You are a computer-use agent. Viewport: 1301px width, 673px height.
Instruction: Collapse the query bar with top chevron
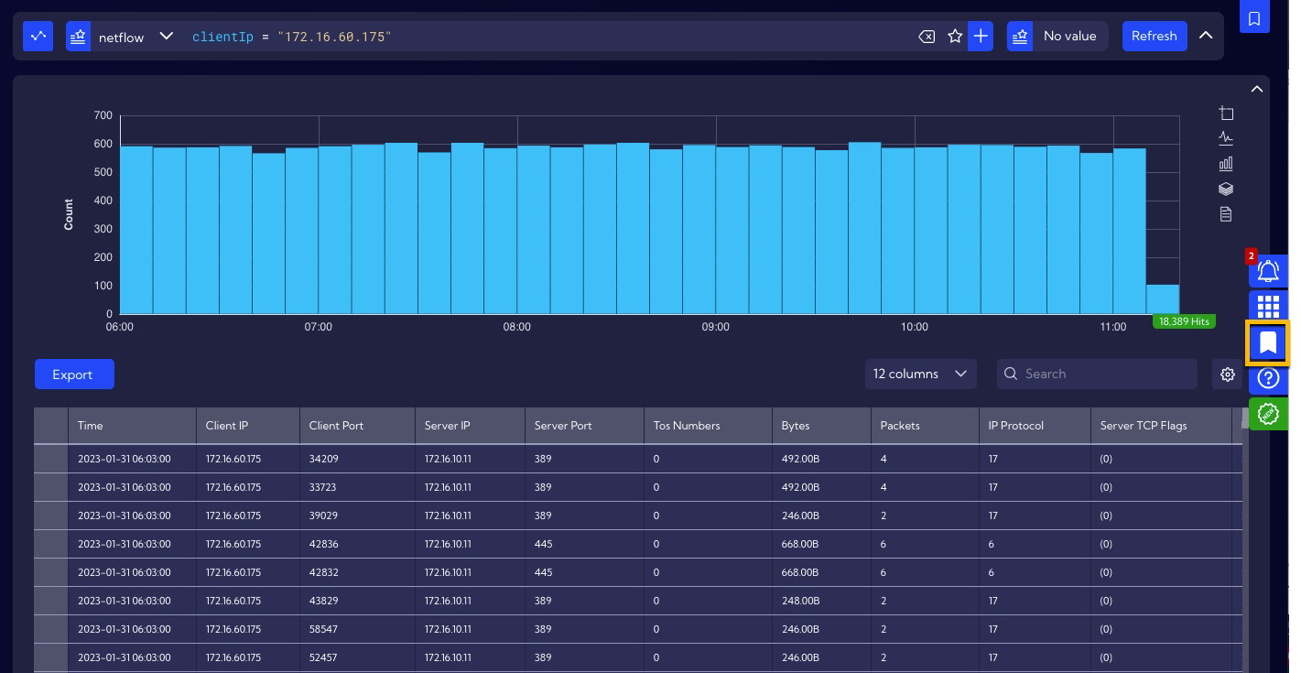click(1206, 36)
